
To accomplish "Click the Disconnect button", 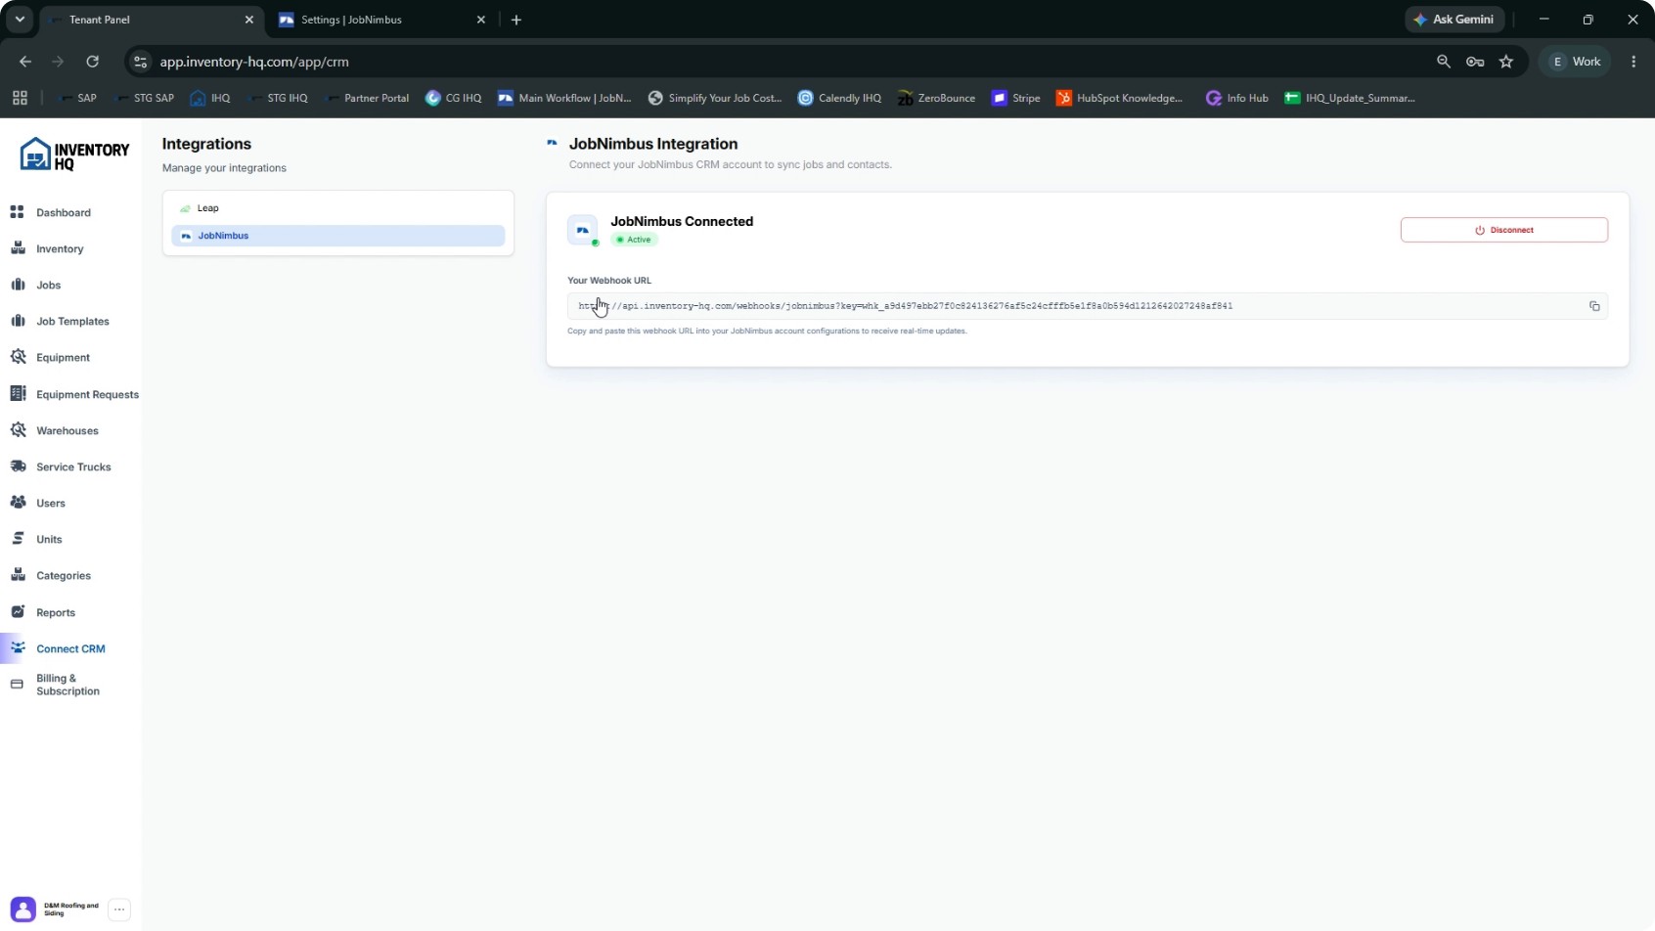I will [1503, 230].
